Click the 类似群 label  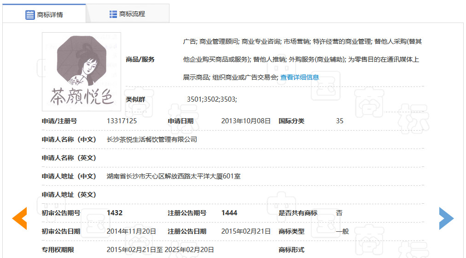click(135, 99)
